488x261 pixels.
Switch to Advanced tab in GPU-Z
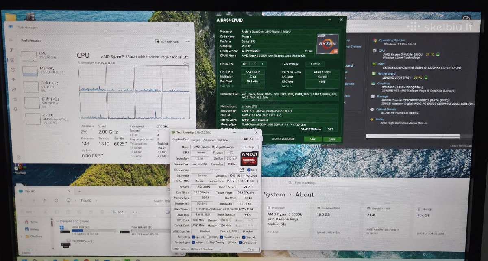209,140
